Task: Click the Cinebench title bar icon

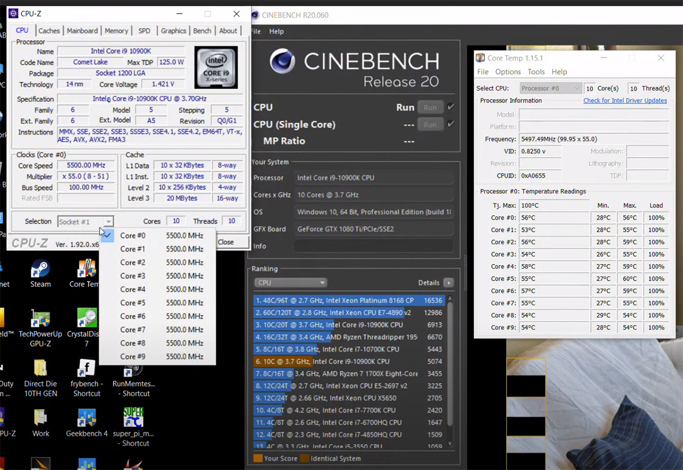Action: click(255, 15)
